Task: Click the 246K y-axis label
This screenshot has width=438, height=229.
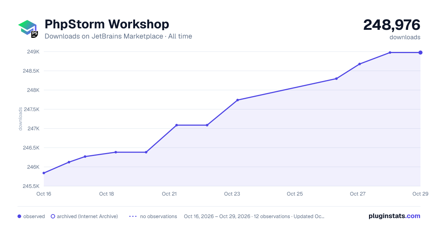Action: [x=33, y=167]
